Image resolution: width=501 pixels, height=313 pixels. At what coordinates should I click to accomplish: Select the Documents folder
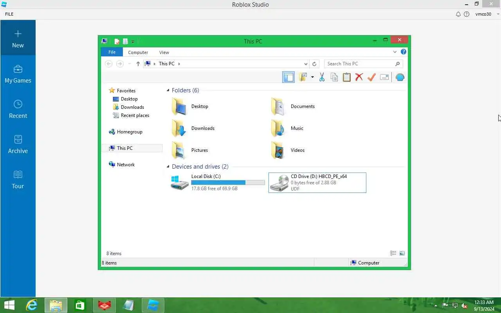point(293,106)
